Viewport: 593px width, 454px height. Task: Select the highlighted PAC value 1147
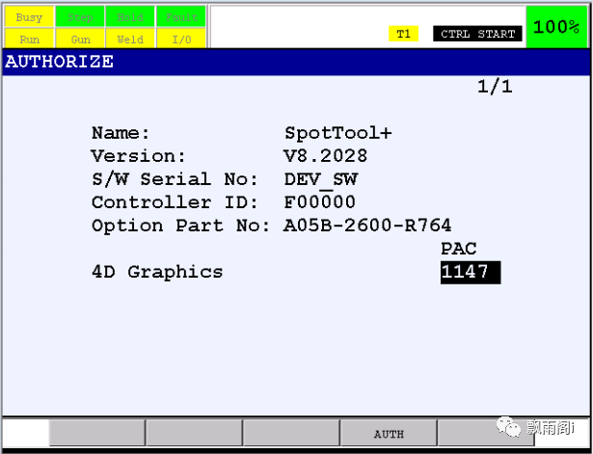[471, 272]
